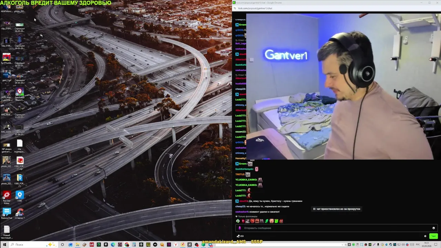Open the RutonyChat desktop shortcut
The height and width of the screenshot is (248, 441).
7,214
